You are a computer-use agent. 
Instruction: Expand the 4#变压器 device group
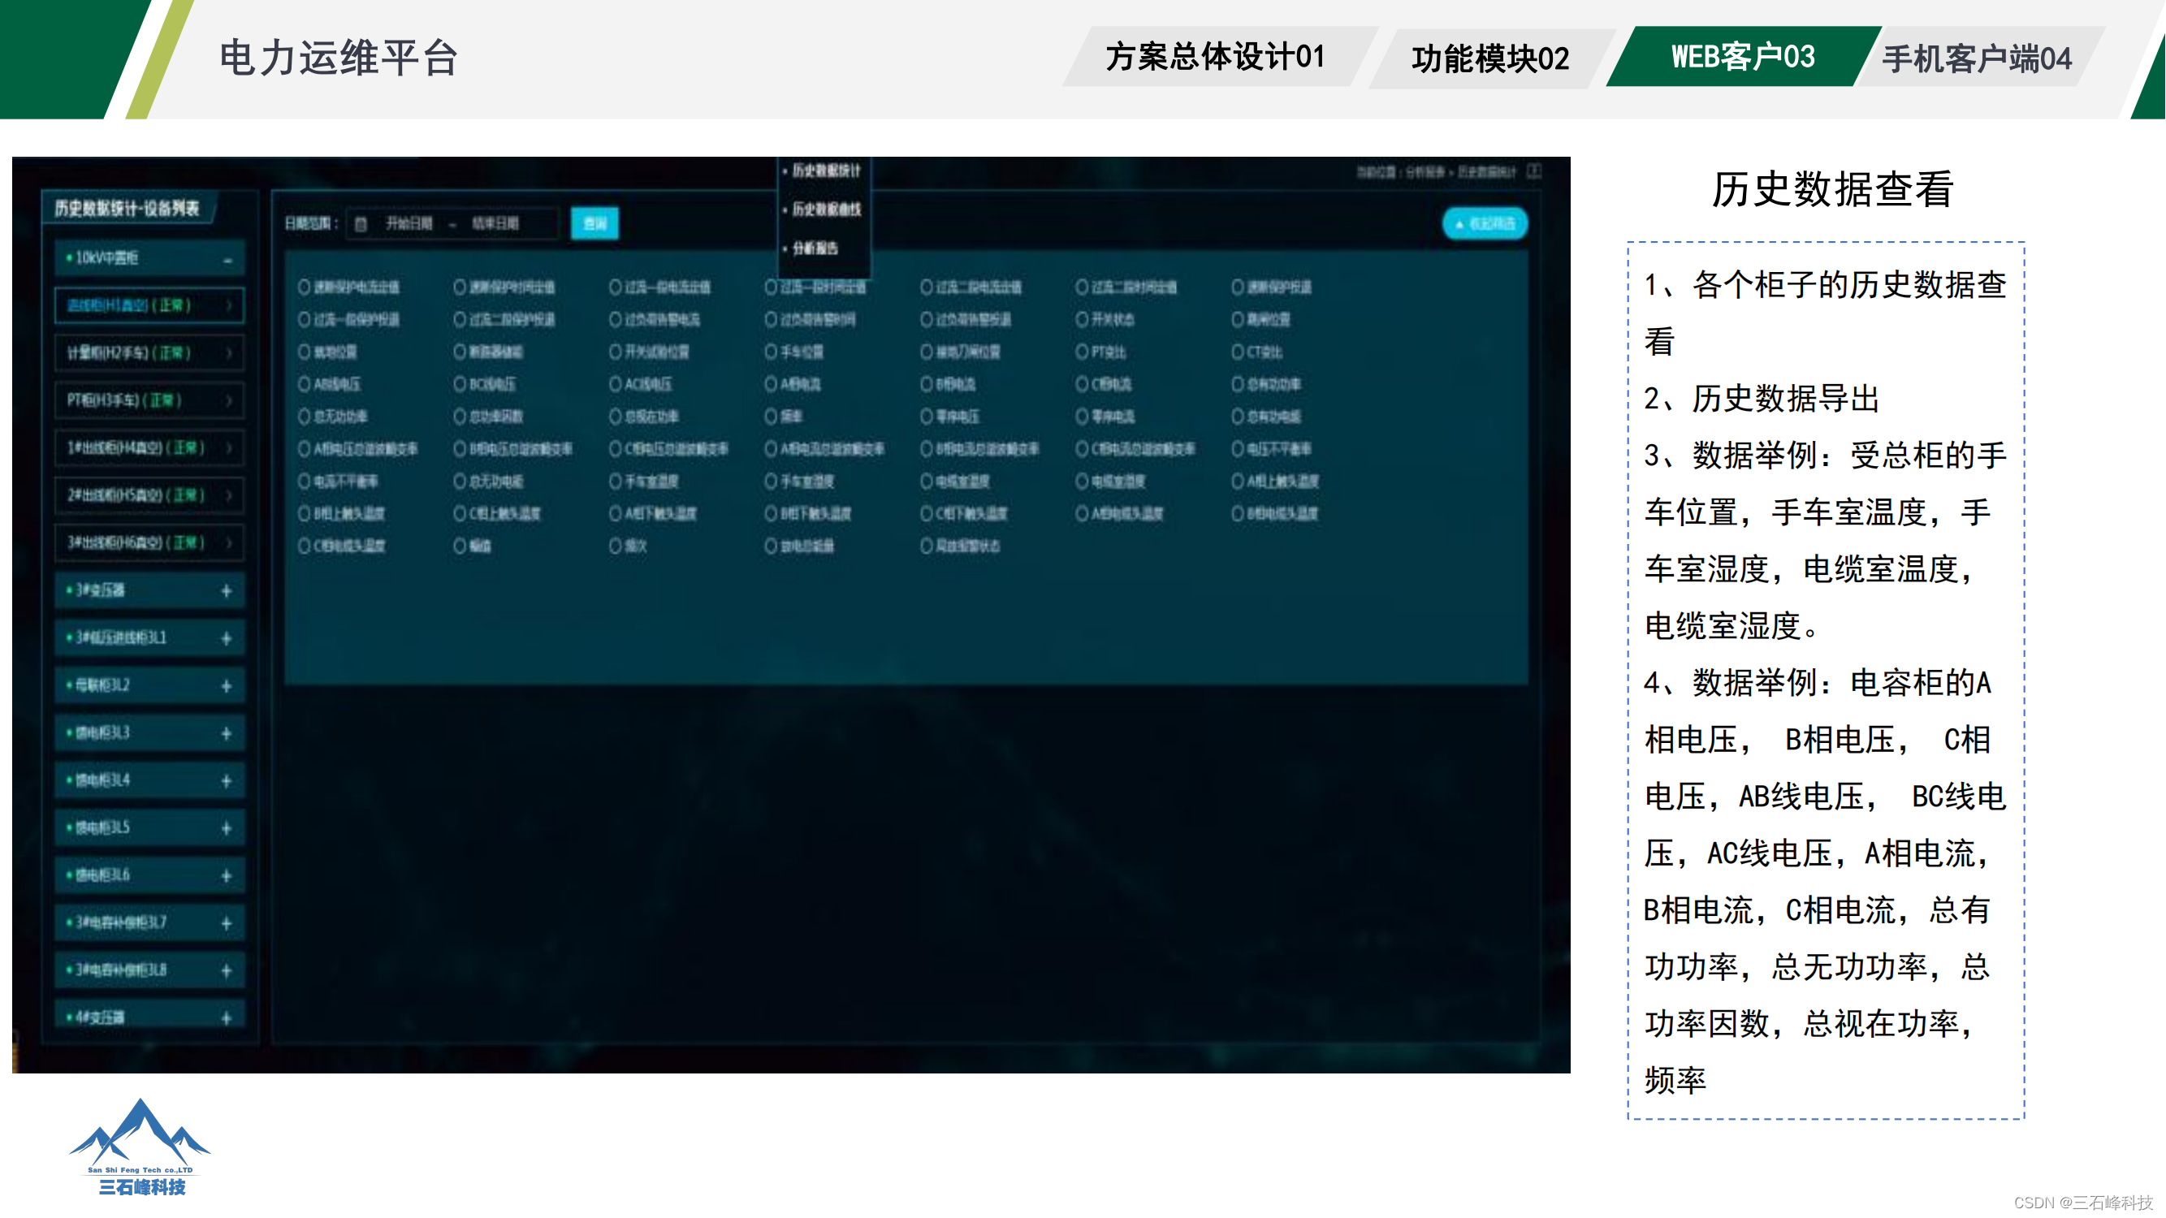[227, 1018]
